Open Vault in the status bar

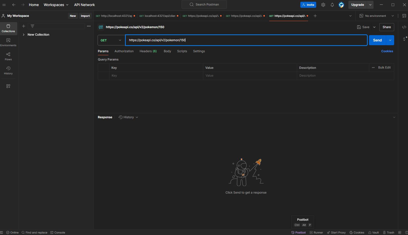click(374, 232)
